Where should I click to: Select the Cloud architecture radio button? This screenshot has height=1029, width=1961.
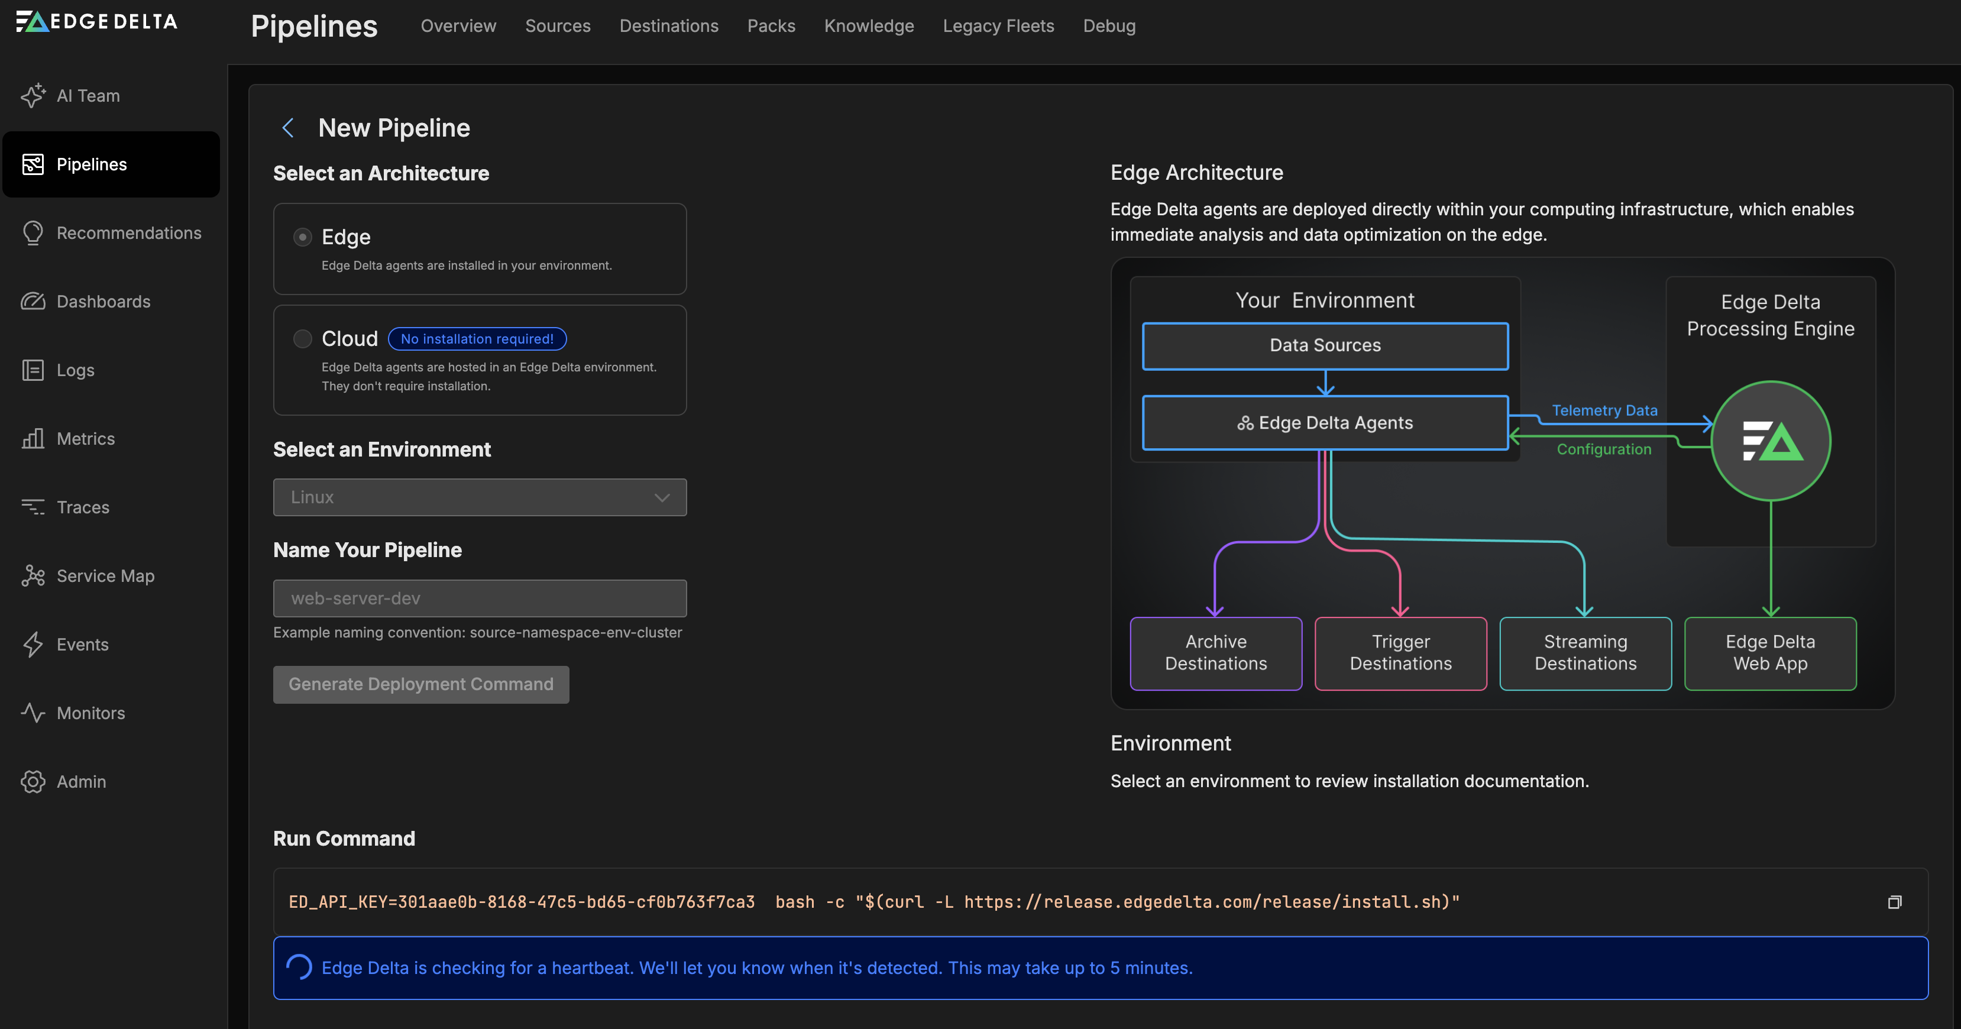(x=302, y=339)
